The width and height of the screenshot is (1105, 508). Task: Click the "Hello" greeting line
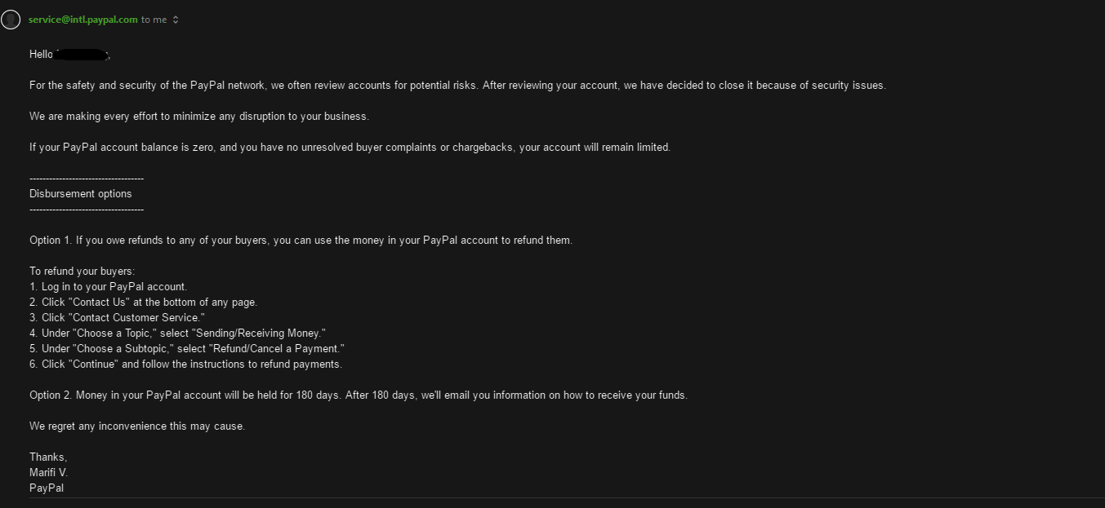pos(41,55)
